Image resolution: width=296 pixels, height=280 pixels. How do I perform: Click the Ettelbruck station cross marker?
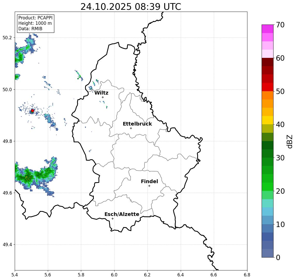(131, 128)
